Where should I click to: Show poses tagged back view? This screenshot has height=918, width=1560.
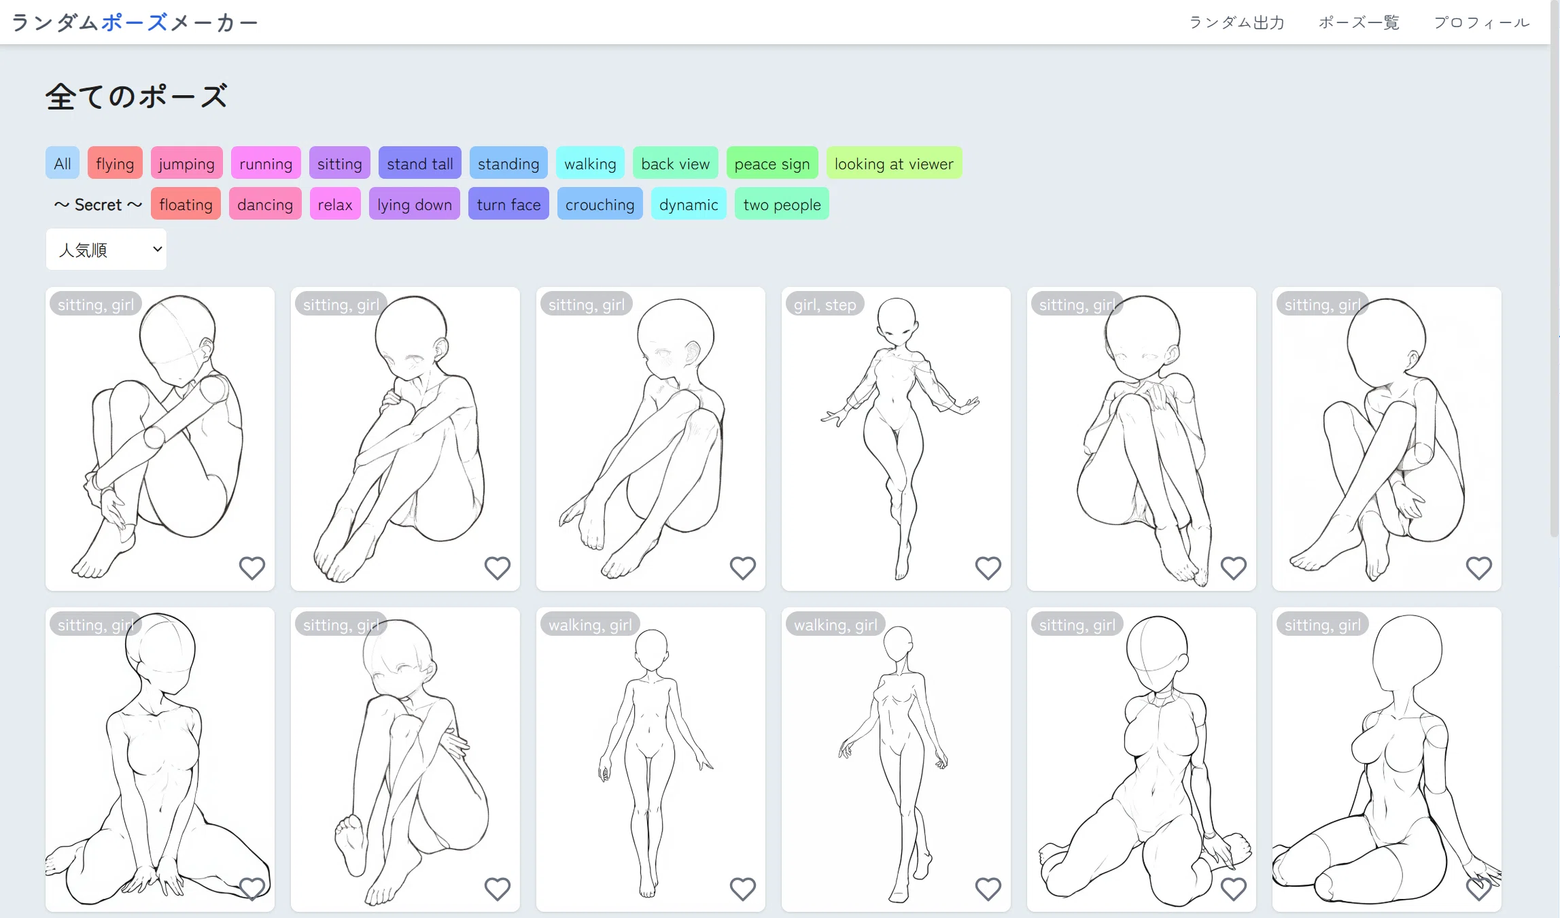click(x=675, y=163)
